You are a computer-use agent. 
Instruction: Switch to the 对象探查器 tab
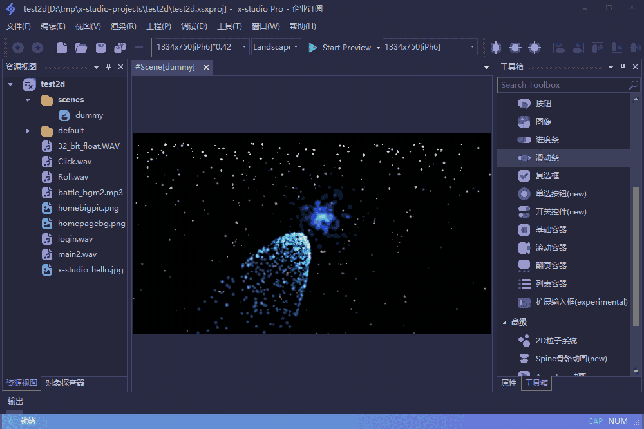64,383
